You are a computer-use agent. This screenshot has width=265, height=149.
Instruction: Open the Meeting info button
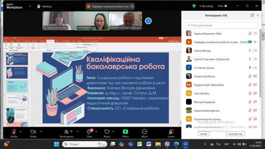coord(44,7)
